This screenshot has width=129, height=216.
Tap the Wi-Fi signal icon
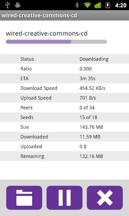[x=87, y=5]
